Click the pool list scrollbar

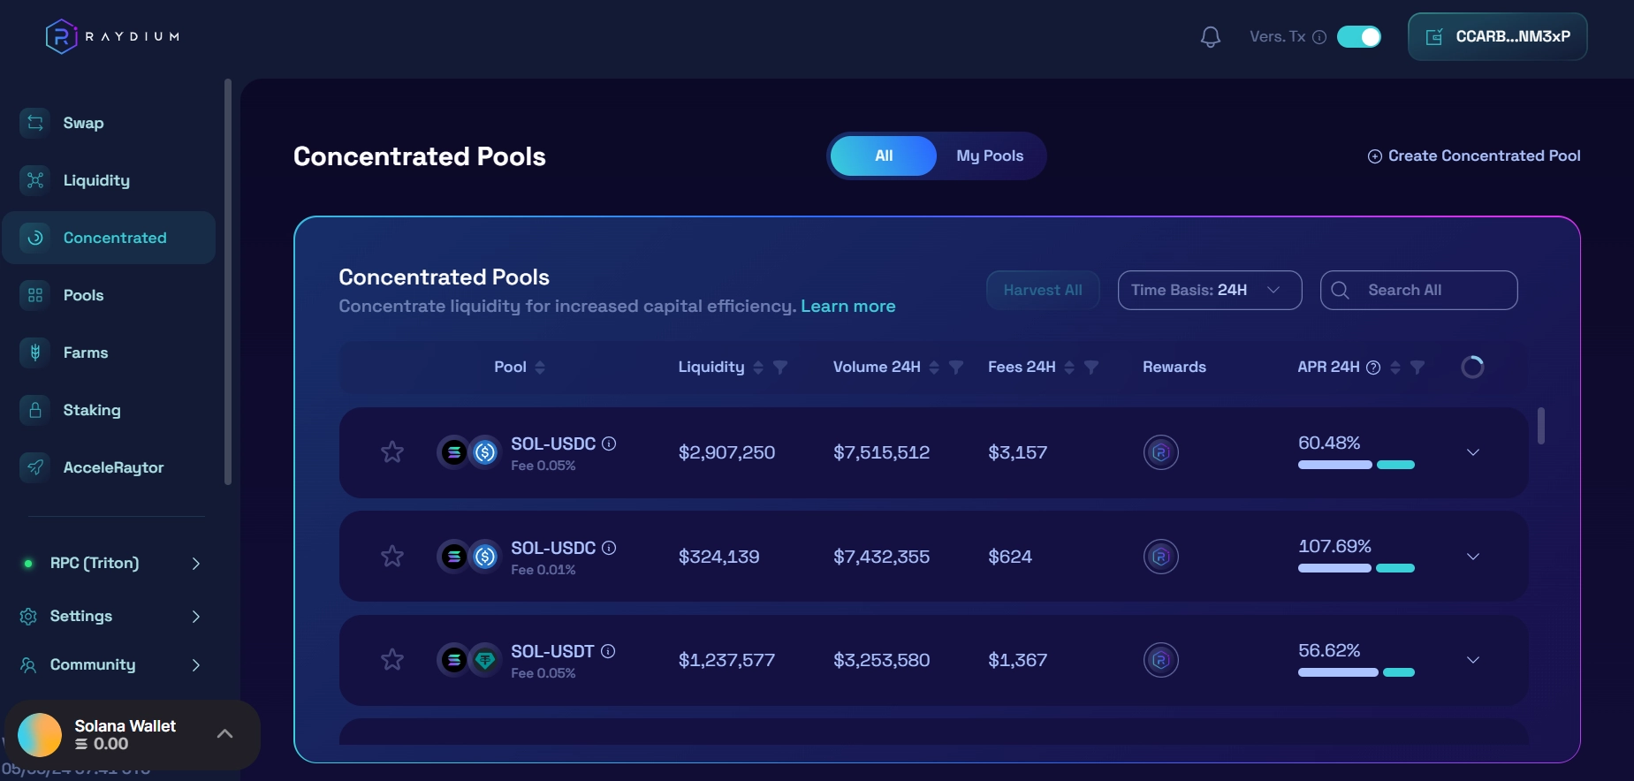[x=1541, y=426]
